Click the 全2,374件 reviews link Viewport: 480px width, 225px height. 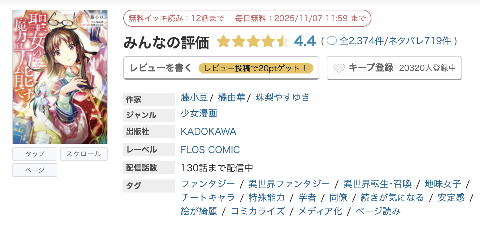(362, 41)
